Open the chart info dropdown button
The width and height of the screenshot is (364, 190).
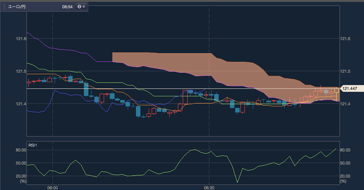[81, 6]
